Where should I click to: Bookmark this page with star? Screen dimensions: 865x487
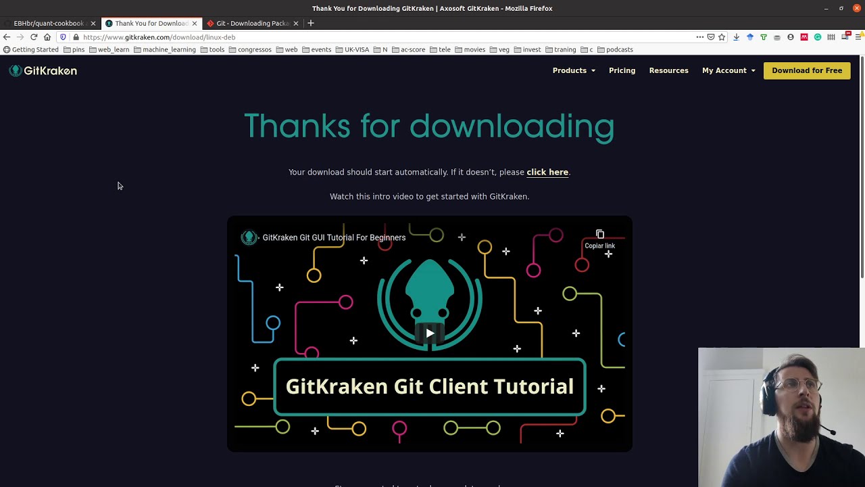click(x=722, y=37)
